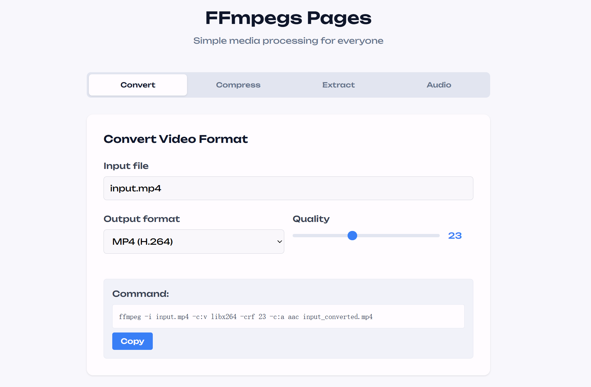Viewport: 591px width, 387px height.
Task: Go to the Audio tab
Action: click(439, 85)
